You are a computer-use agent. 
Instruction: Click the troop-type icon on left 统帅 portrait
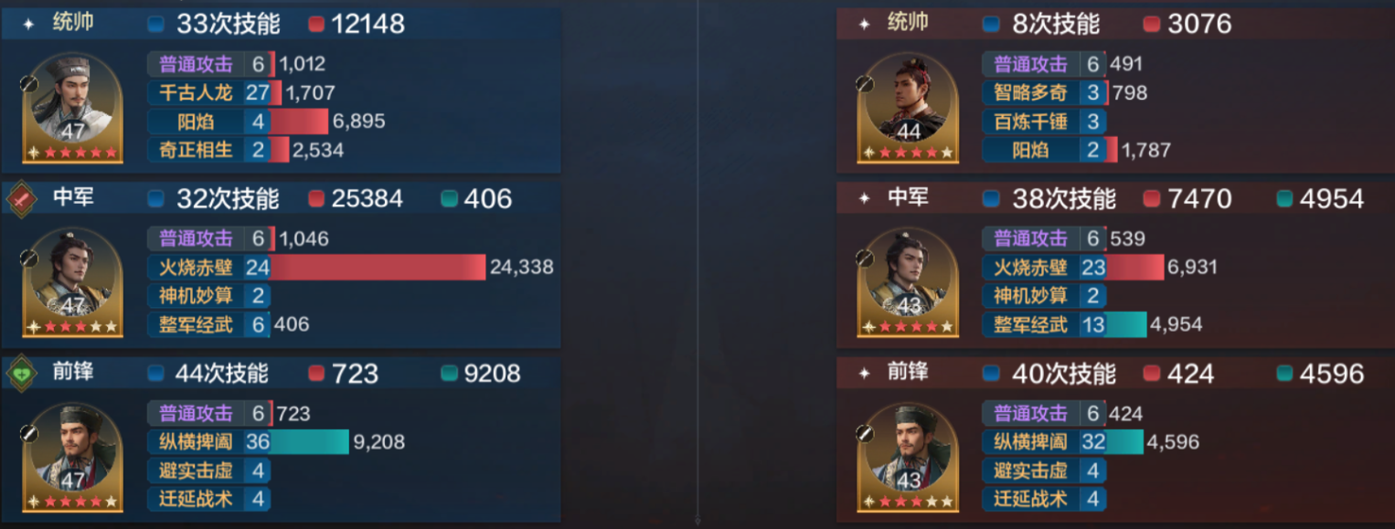(28, 84)
